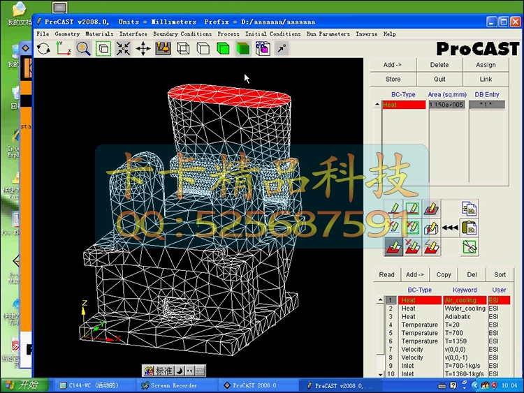
Task: Select the Air_cooling database row
Action: click(448, 300)
